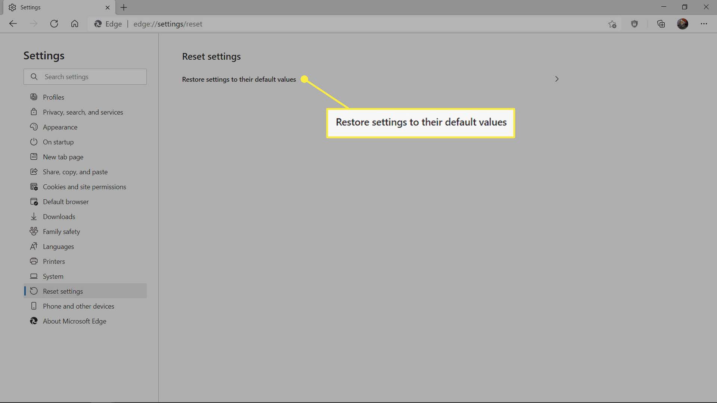
Task: Click the Profiles settings icon
Action: click(x=34, y=96)
